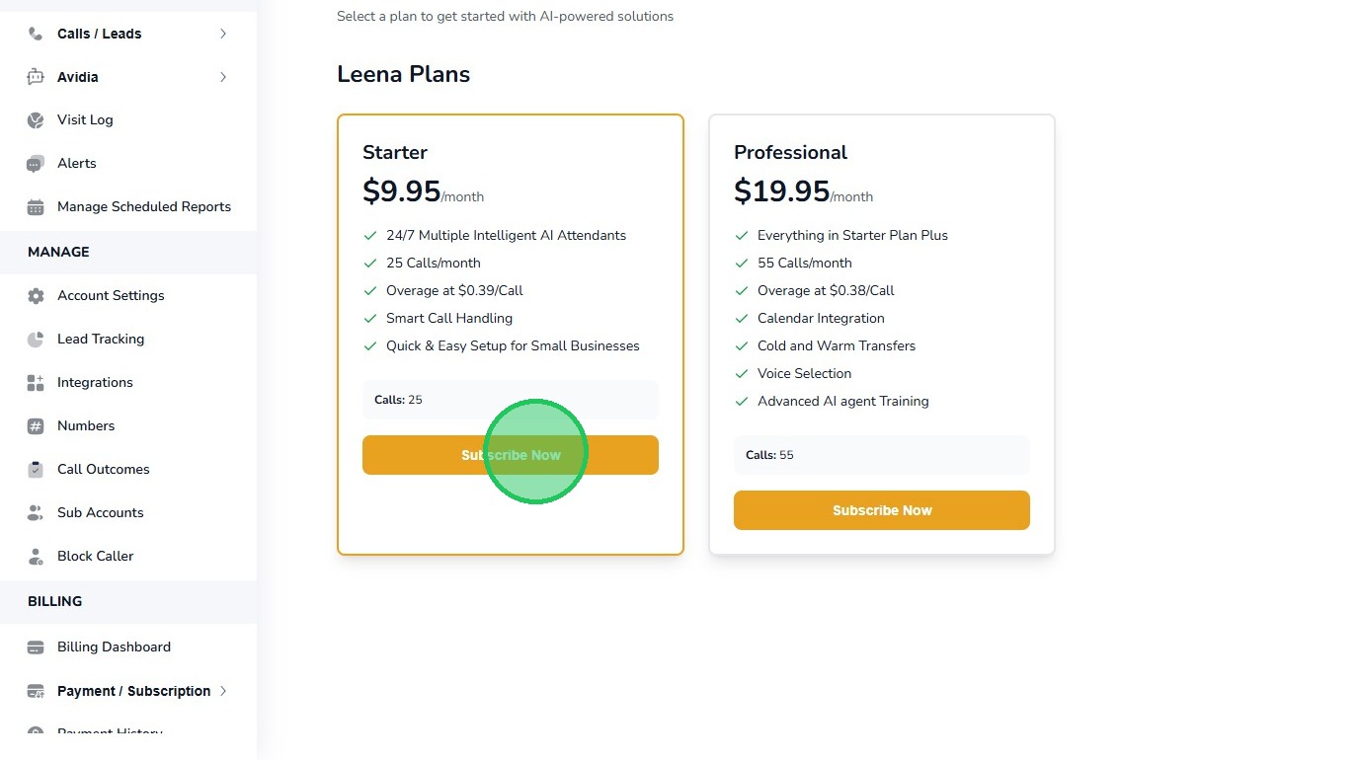Open Sub Accounts menu item
This screenshot has height=760, width=1359.
(x=100, y=513)
